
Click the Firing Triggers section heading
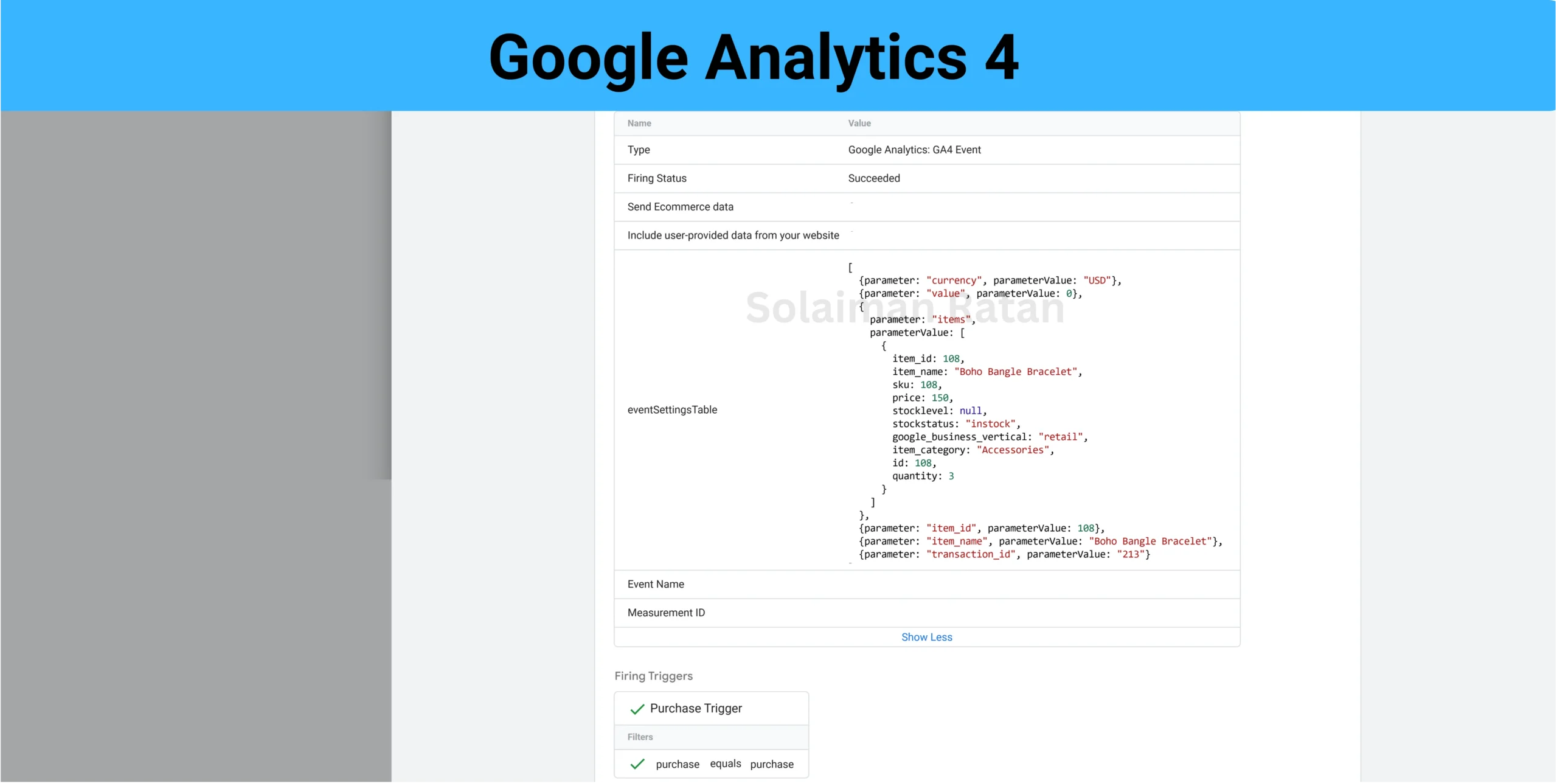click(653, 676)
